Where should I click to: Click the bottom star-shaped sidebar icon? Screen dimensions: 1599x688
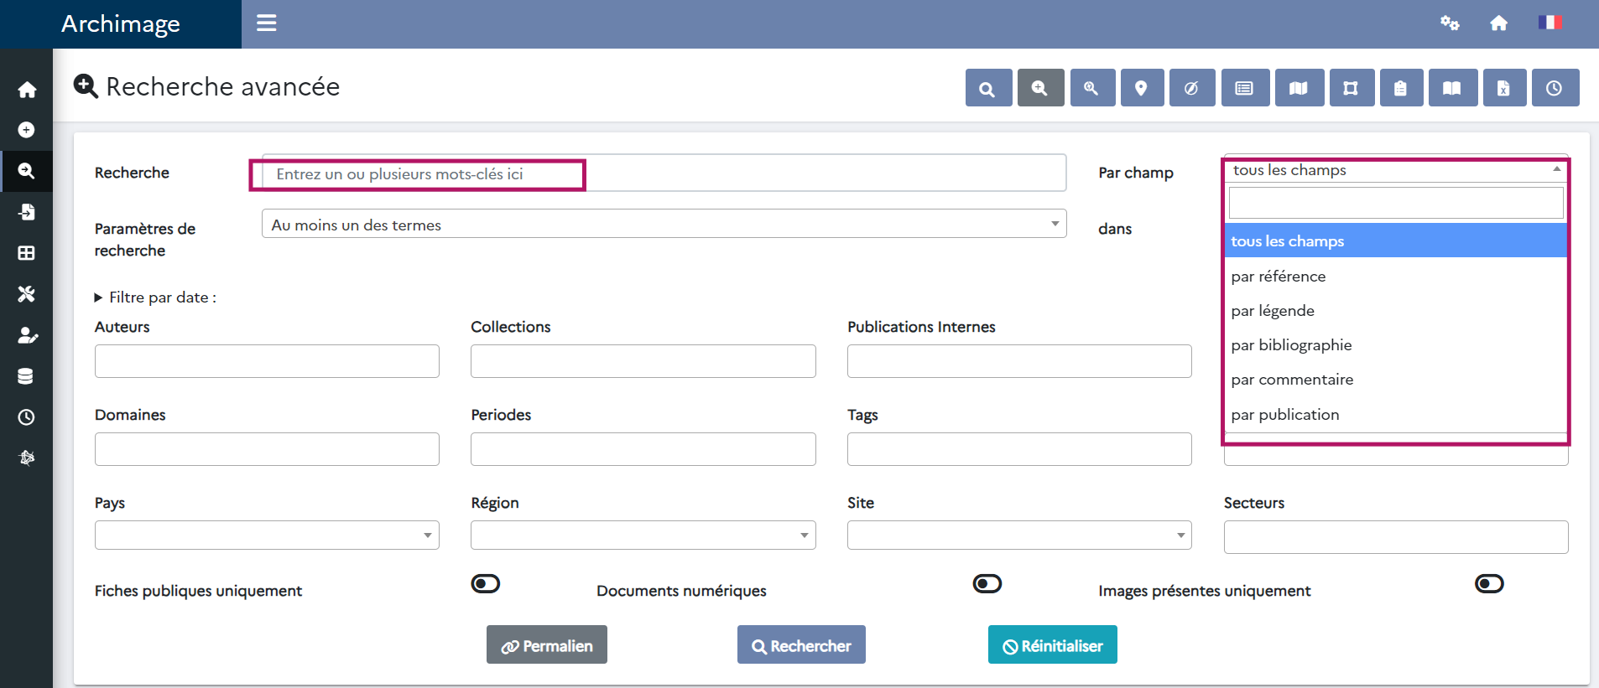[x=27, y=458]
